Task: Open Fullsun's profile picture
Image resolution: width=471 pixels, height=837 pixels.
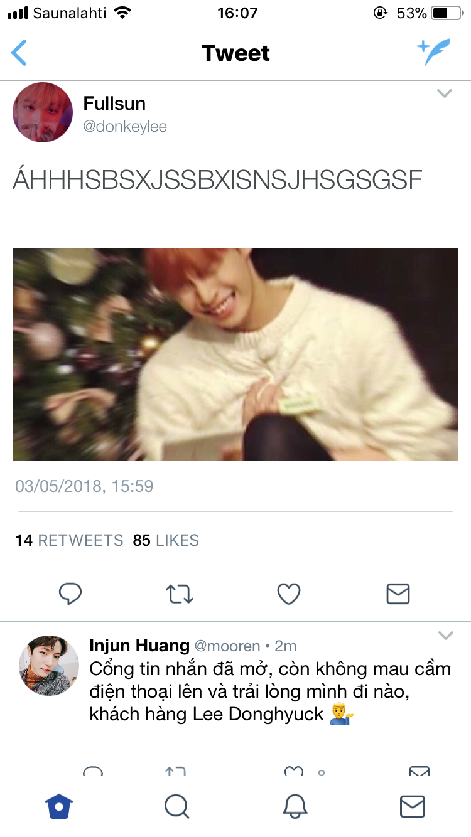Action: tap(43, 112)
